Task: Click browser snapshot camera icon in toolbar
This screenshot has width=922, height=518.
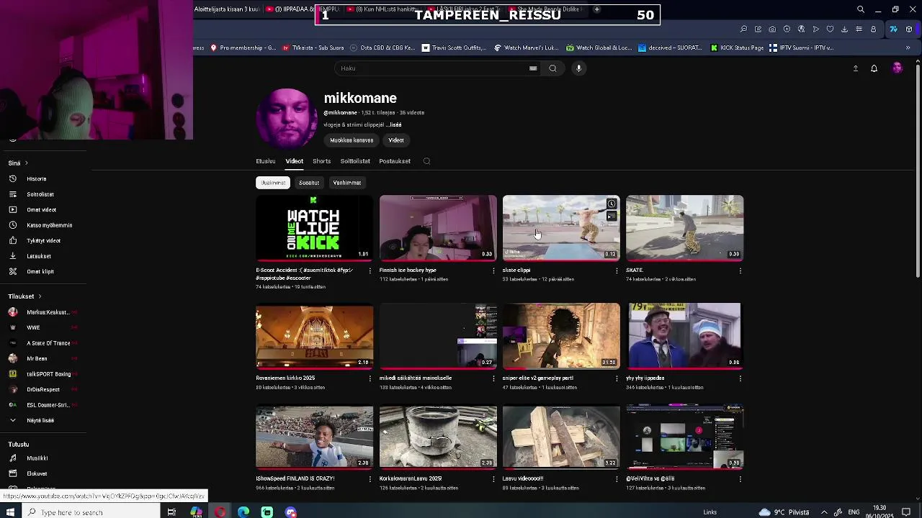Action: coord(772,29)
